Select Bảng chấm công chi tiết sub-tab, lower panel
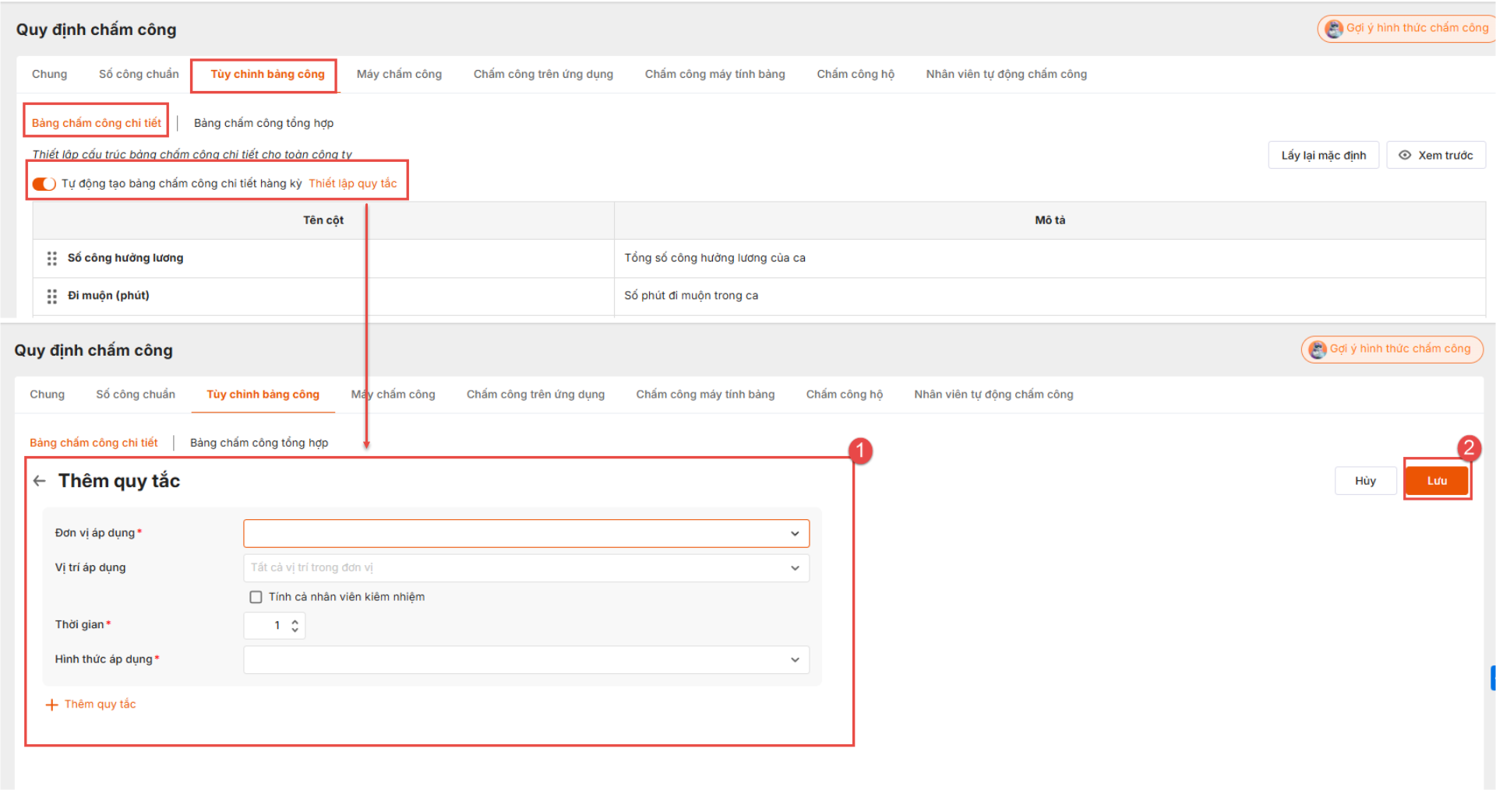Screen dimensions: 1496x790 coord(93,443)
